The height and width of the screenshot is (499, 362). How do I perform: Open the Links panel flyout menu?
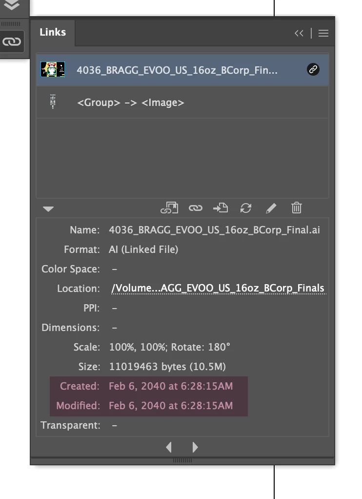[x=323, y=33]
